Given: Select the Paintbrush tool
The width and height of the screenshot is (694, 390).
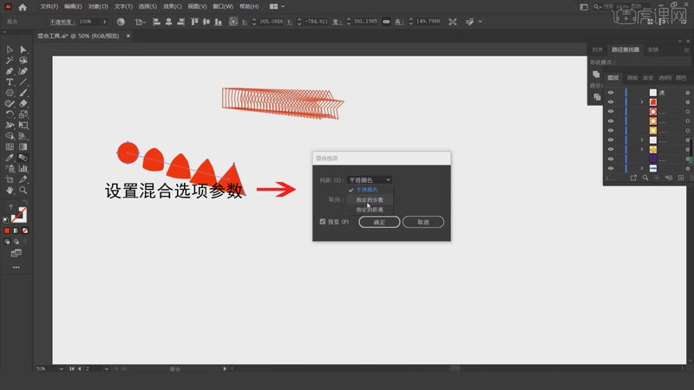Looking at the screenshot, I should tap(23, 93).
